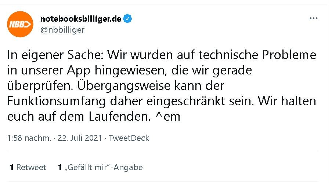
Task: Click the blue verified checkmark badge
Action: (127, 19)
